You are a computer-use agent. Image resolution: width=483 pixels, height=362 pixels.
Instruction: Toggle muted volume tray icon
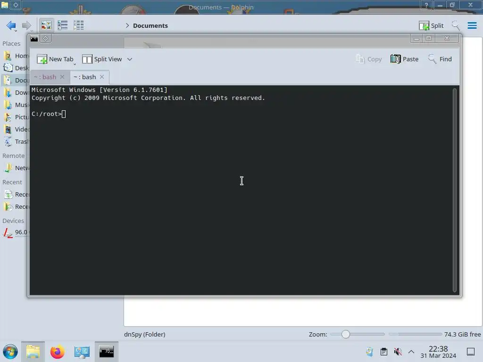pyautogui.click(x=398, y=352)
